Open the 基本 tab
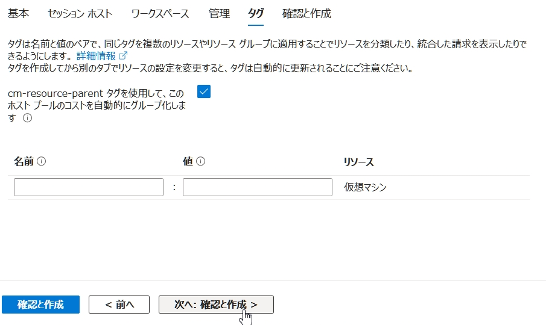The image size is (546, 325). click(x=18, y=13)
